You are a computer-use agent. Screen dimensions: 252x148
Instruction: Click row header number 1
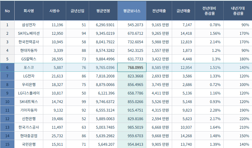(7, 25)
